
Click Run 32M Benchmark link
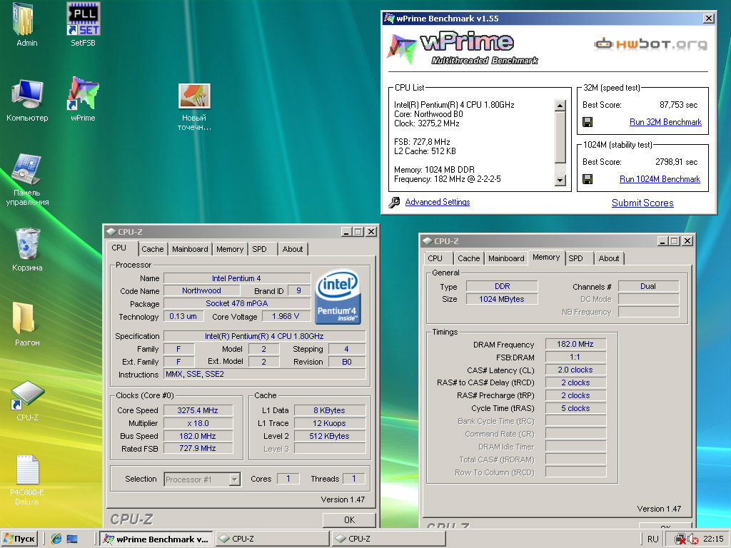pos(665,122)
